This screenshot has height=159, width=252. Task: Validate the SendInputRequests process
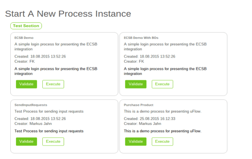27,142
